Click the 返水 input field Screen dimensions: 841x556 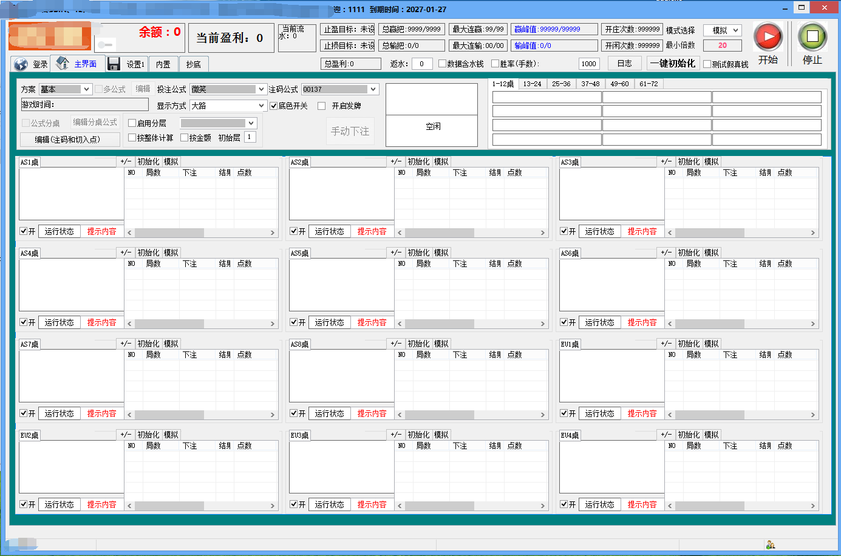pyautogui.click(x=421, y=64)
